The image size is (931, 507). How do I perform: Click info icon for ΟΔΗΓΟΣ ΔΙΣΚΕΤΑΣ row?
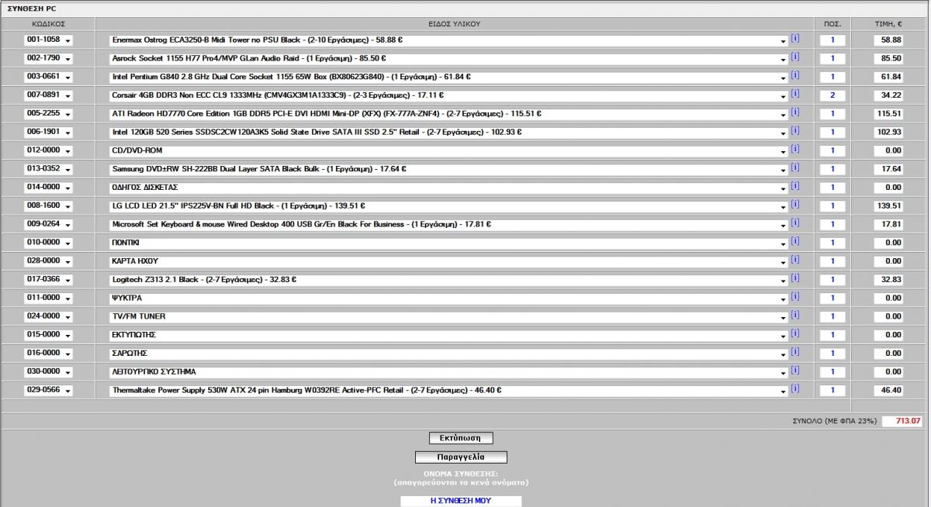795,186
